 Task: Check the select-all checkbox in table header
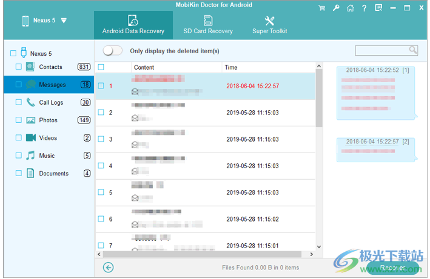(x=101, y=67)
